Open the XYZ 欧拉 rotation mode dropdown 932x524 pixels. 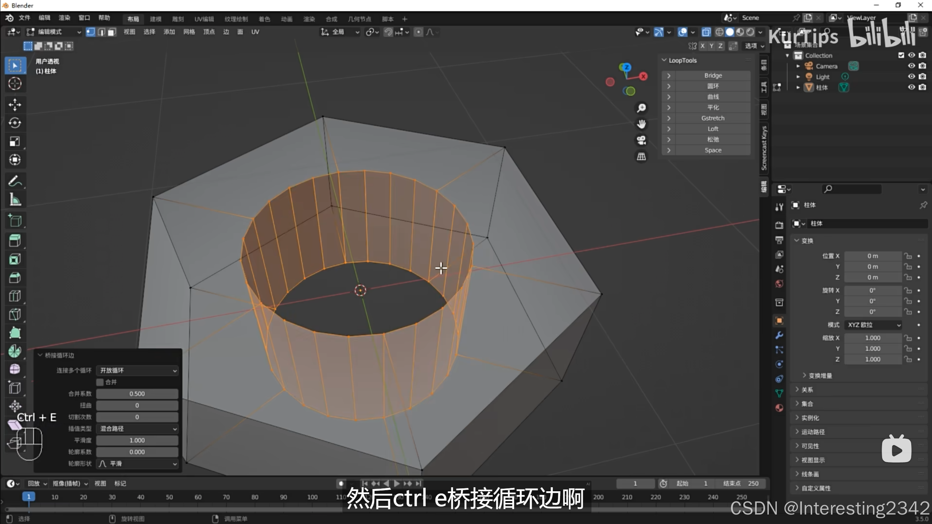873,325
